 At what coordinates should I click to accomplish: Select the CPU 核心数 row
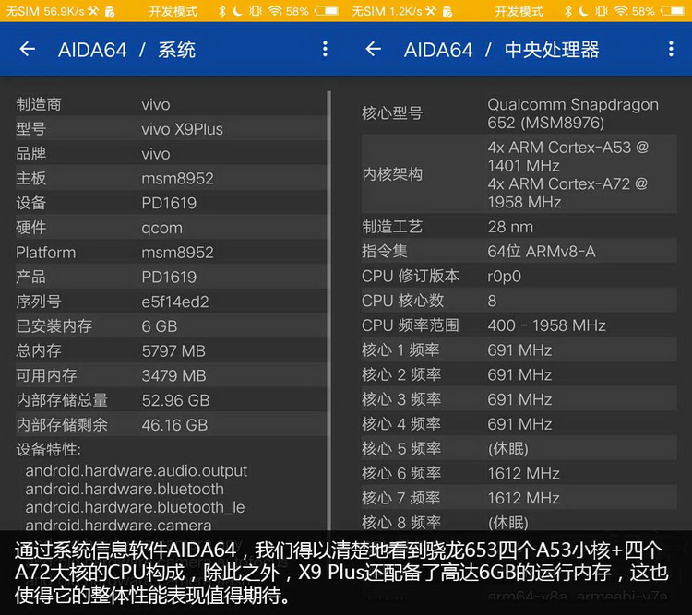click(x=517, y=300)
